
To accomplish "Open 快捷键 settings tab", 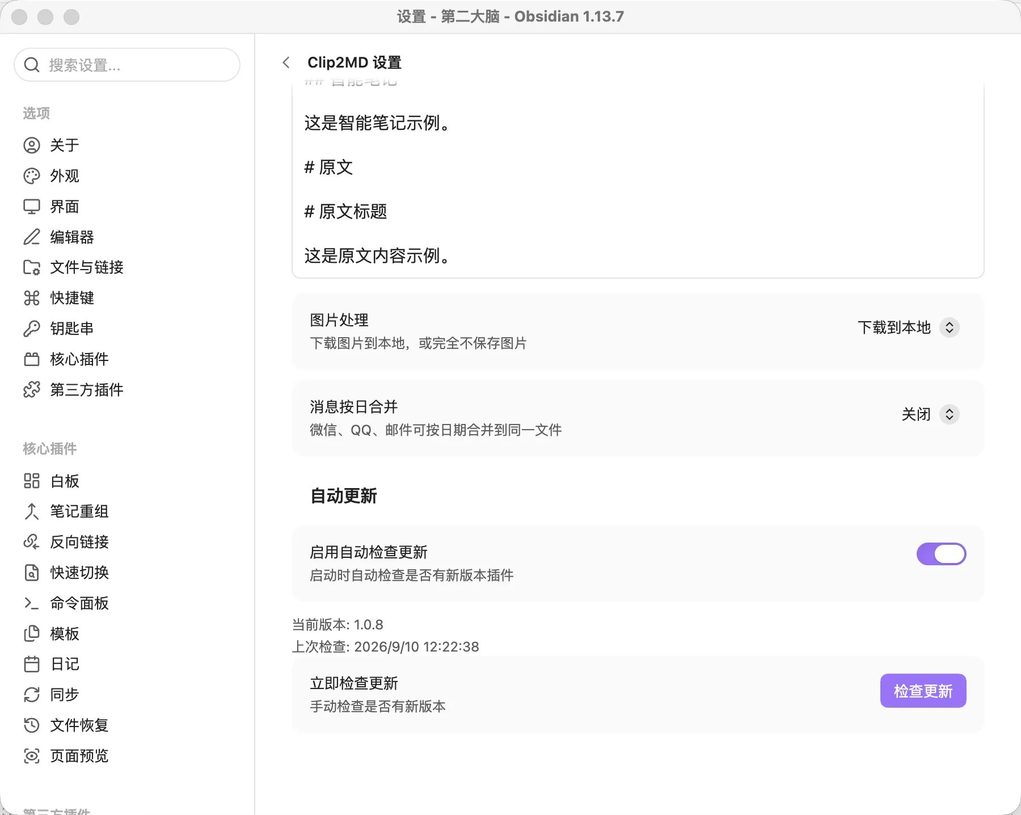I will (127, 298).
